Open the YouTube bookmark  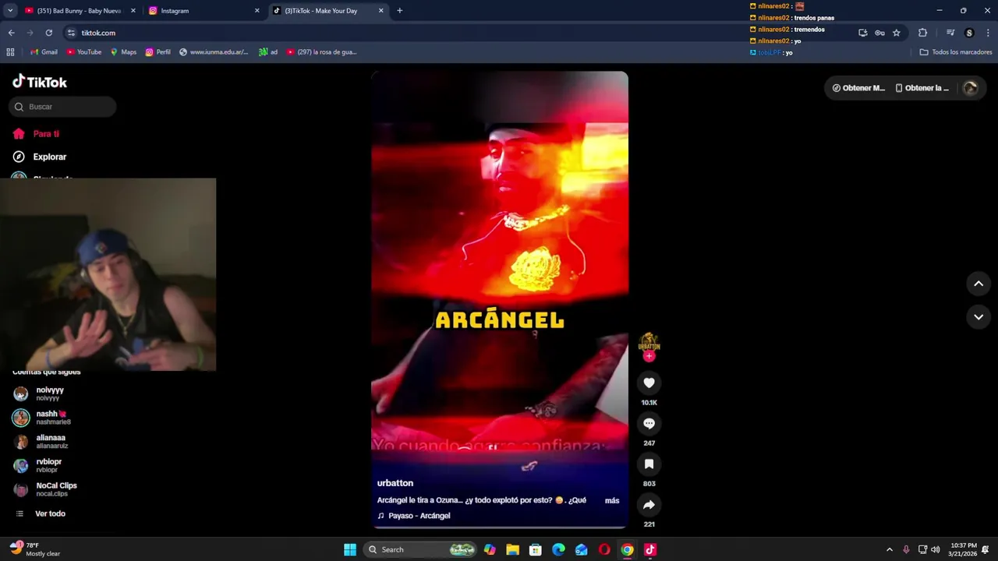[84, 52]
